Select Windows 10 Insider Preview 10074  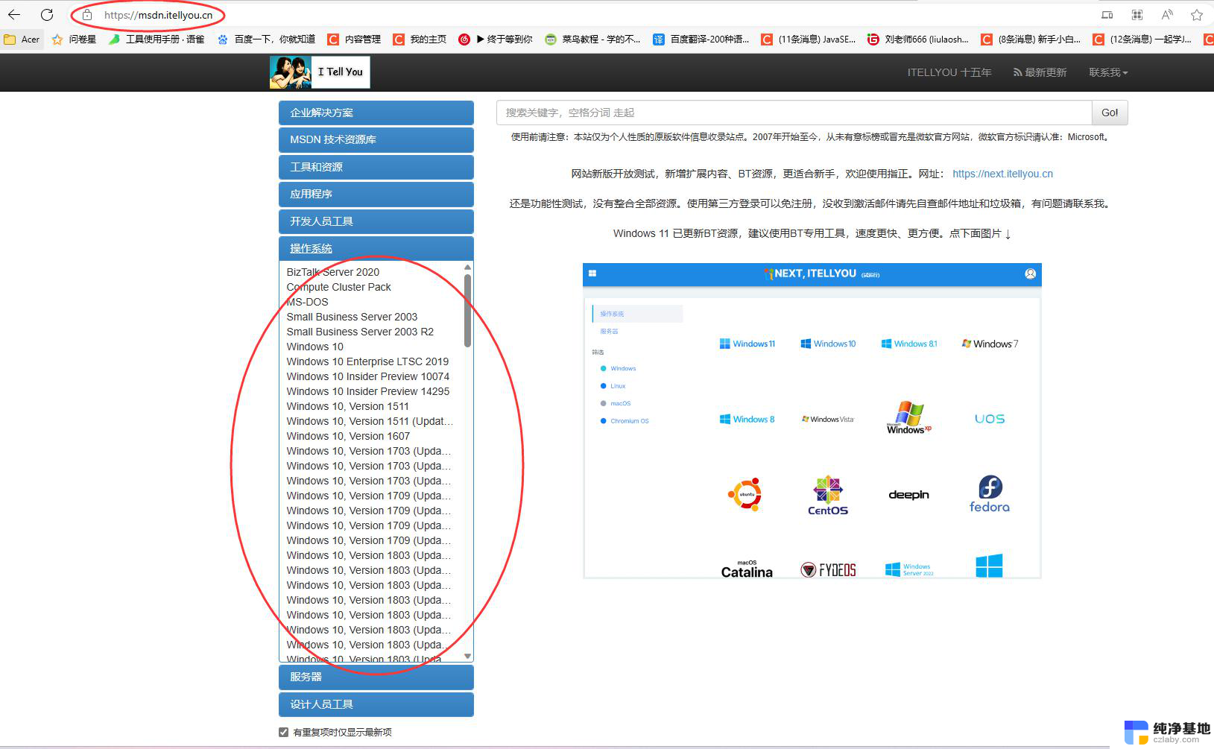point(368,376)
